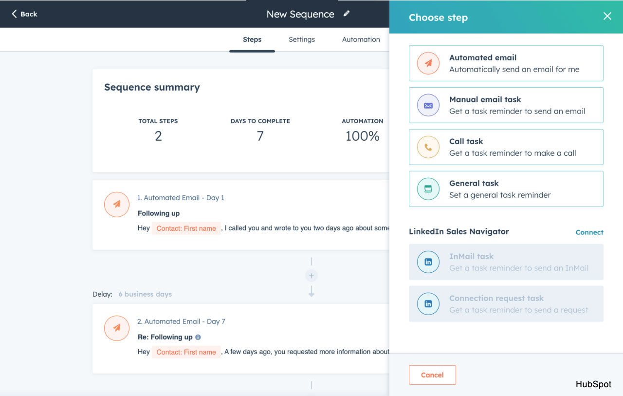The image size is (623, 396).
Task: Open the Automation tab
Action: 361,39
